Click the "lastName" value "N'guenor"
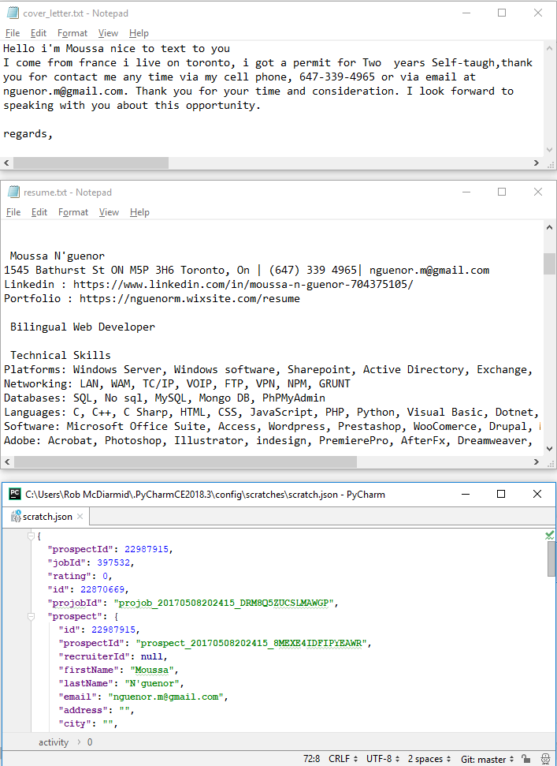Viewport: 557px width, 766px height. (x=152, y=683)
